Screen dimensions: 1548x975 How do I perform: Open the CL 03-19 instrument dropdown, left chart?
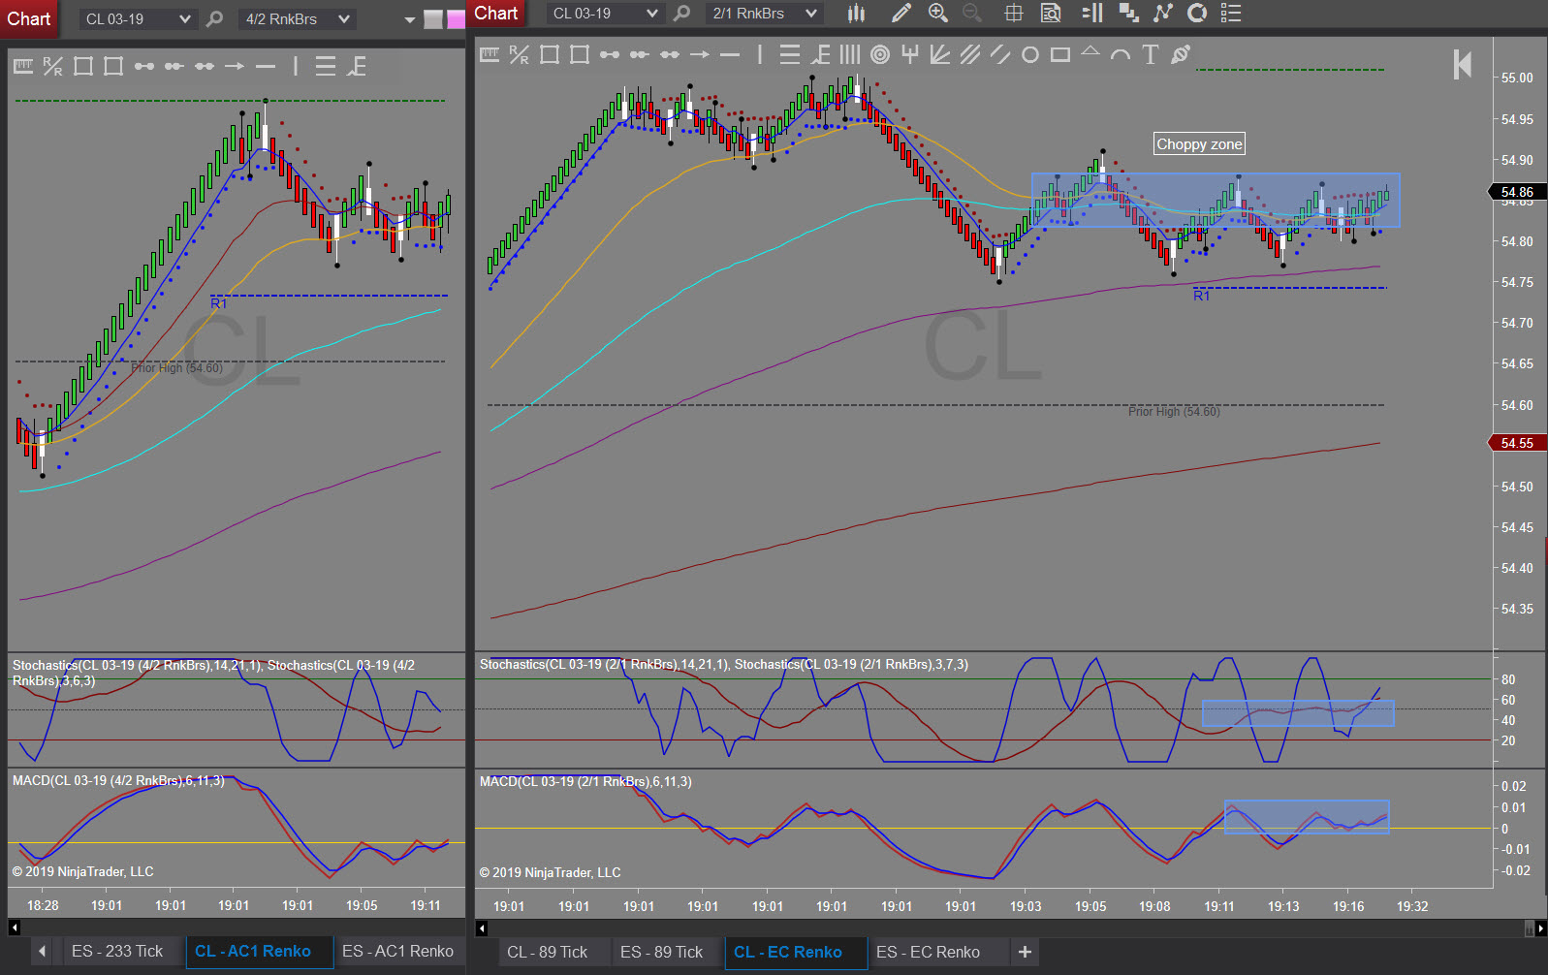click(137, 18)
